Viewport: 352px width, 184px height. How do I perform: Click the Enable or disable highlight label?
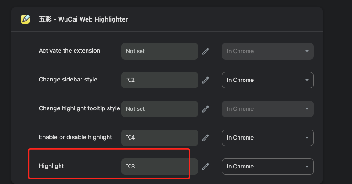(x=76, y=137)
